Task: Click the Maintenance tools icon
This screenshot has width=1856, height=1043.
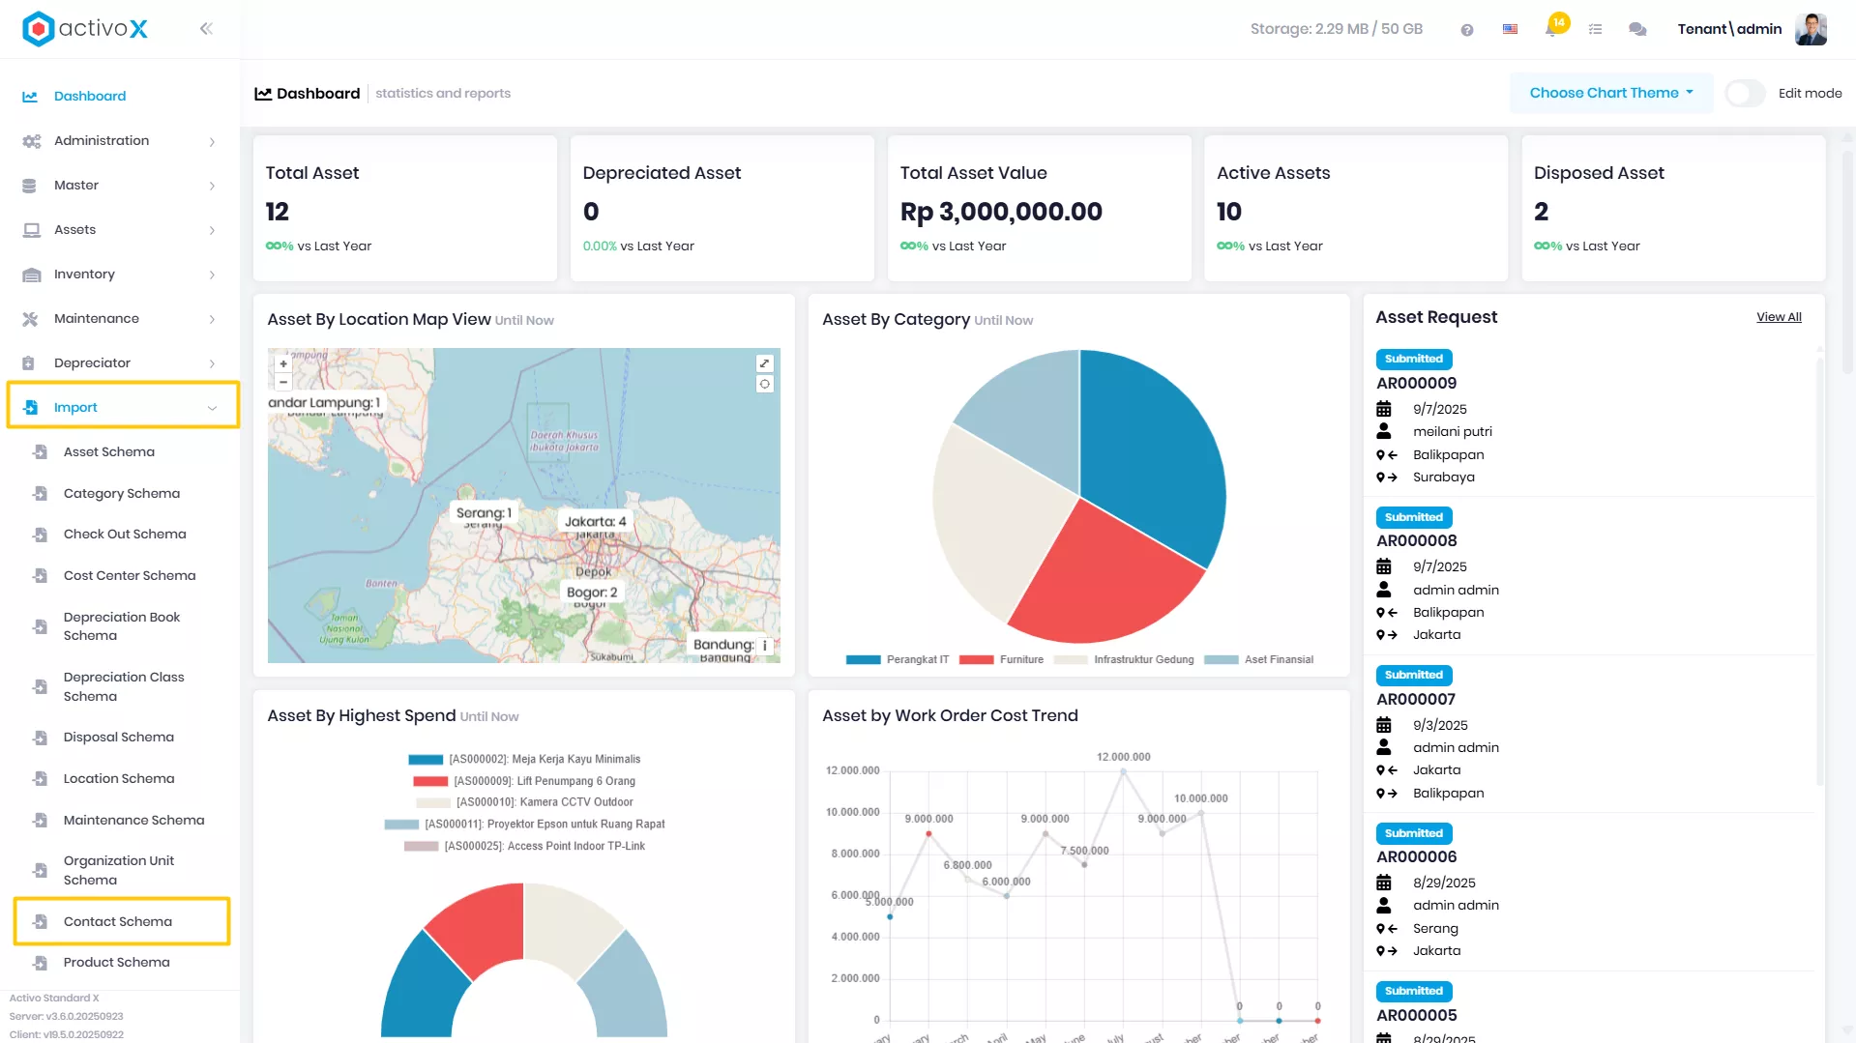Action: click(30, 319)
